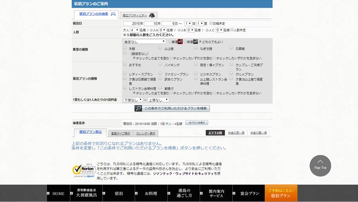Check the 山上館 room checkbox
The height and width of the screenshot is (202, 358).
(x=160, y=48)
